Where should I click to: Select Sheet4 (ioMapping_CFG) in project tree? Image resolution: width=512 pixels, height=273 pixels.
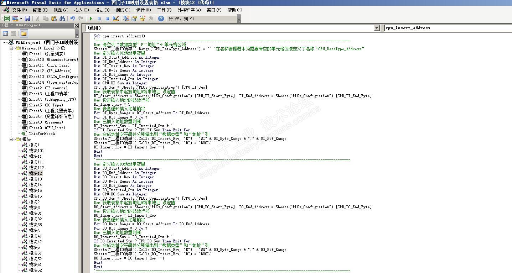52,99
